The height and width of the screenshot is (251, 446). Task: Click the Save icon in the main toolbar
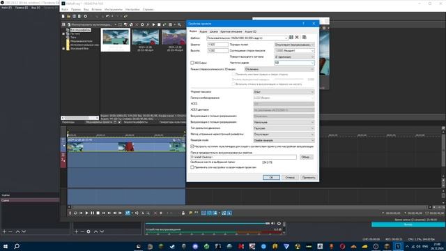75,17
